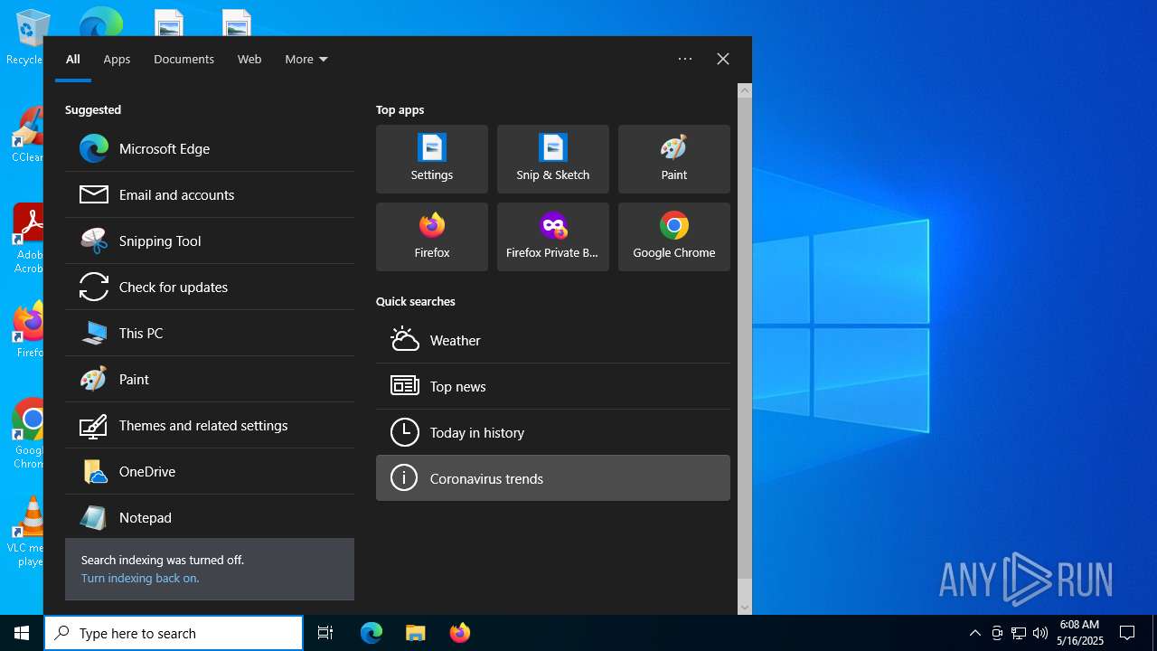Open notification center icon
This screenshot has height=651, width=1157.
(1127, 633)
